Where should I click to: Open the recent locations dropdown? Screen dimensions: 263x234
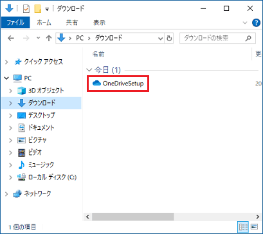click(x=39, y=39)
